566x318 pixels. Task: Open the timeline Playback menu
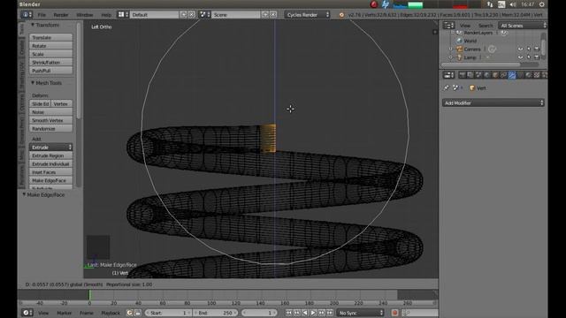(x=110, y=313)
